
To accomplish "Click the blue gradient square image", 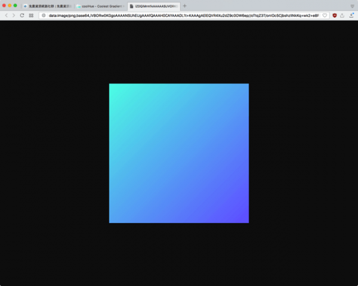I will click(178, 153).
